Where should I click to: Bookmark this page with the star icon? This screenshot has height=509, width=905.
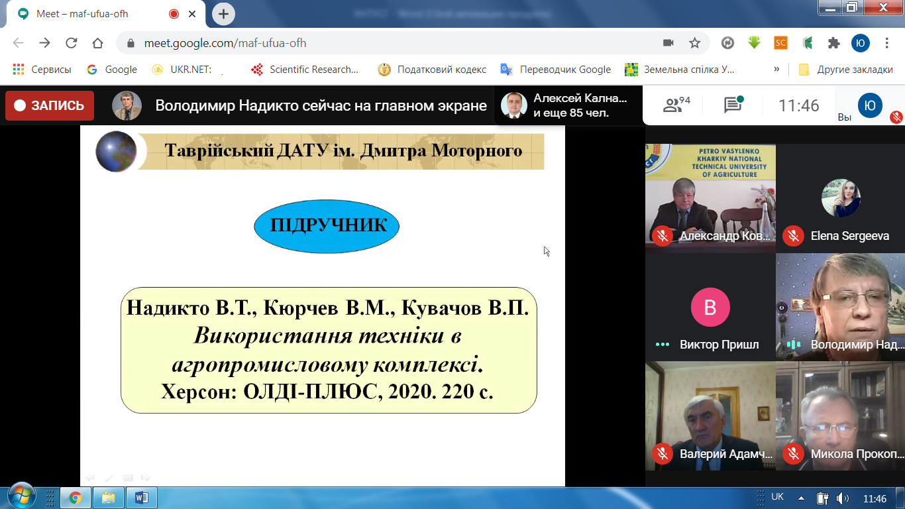pyautogui.click(x=694, y=43)
